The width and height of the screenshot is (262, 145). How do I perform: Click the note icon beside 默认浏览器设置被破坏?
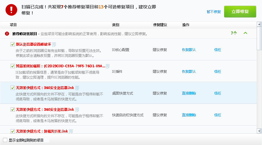click(54, 44)
